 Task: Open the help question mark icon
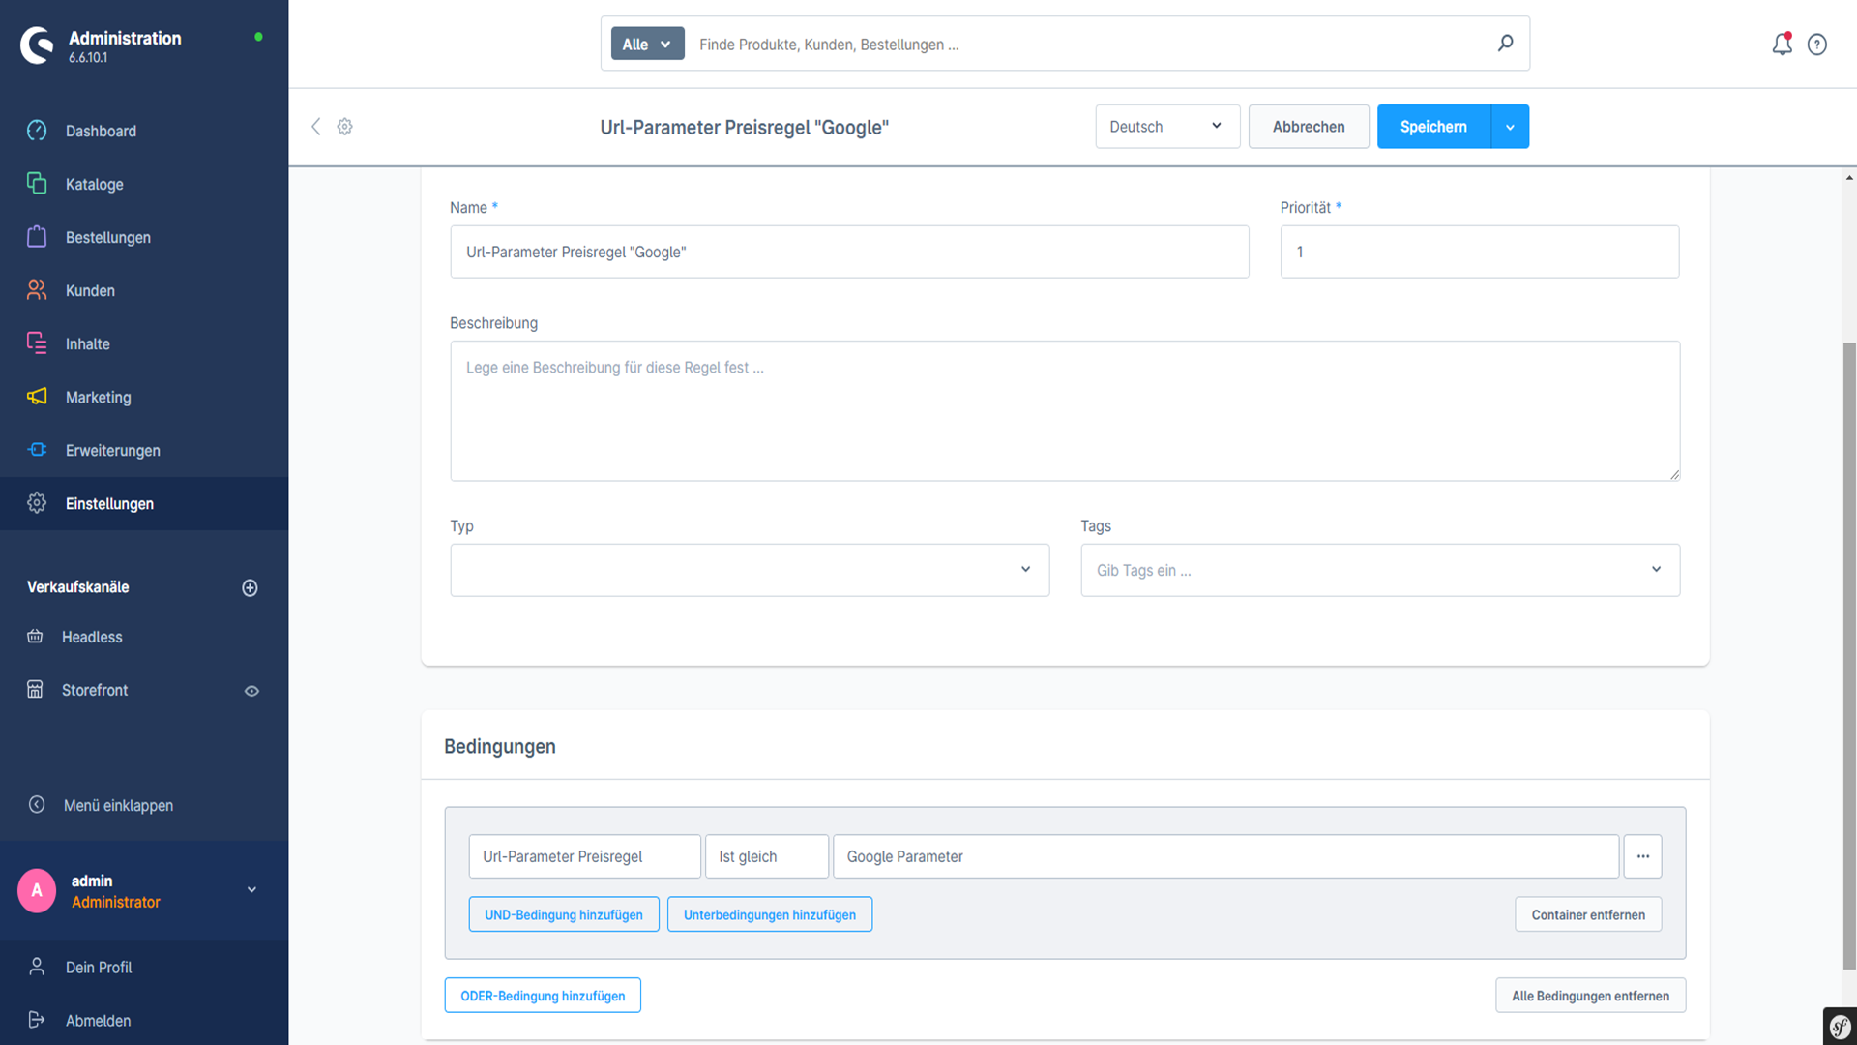pos(1817,45)
